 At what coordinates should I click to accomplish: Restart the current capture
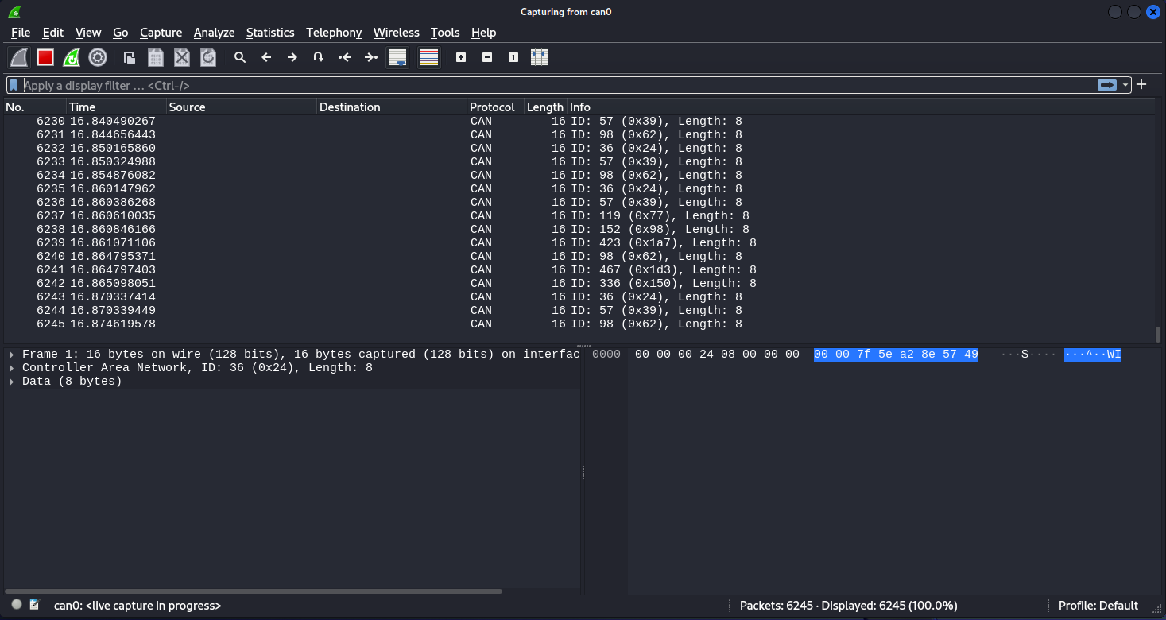(72, 57)
